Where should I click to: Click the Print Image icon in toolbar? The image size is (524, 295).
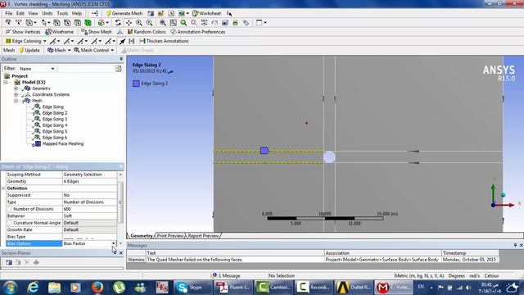click(235, 23)
